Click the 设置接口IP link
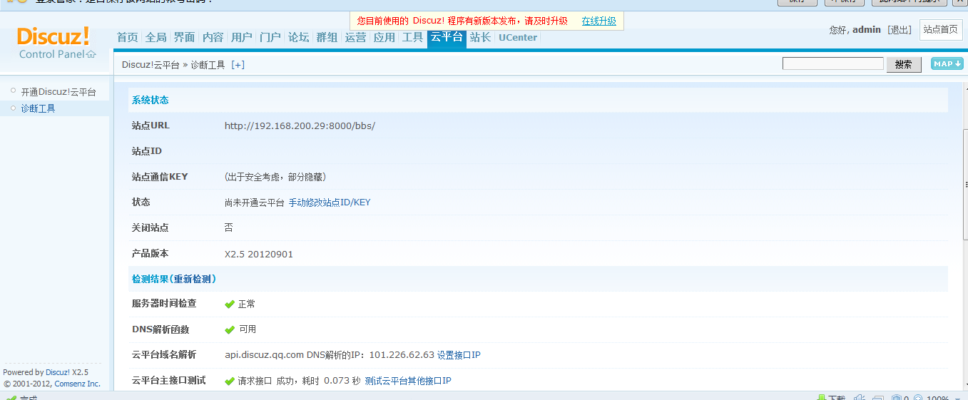 pos(459,355)
